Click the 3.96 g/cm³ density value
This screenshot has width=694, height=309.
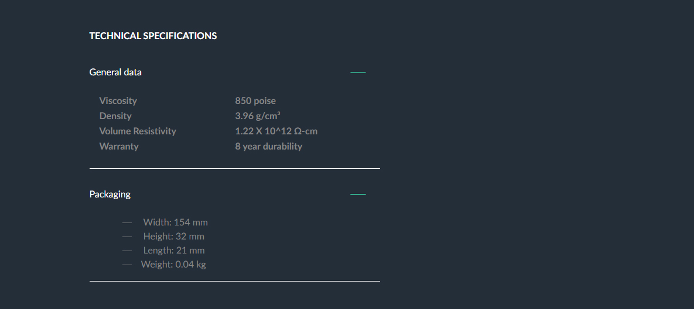click(x=258, y=116)
